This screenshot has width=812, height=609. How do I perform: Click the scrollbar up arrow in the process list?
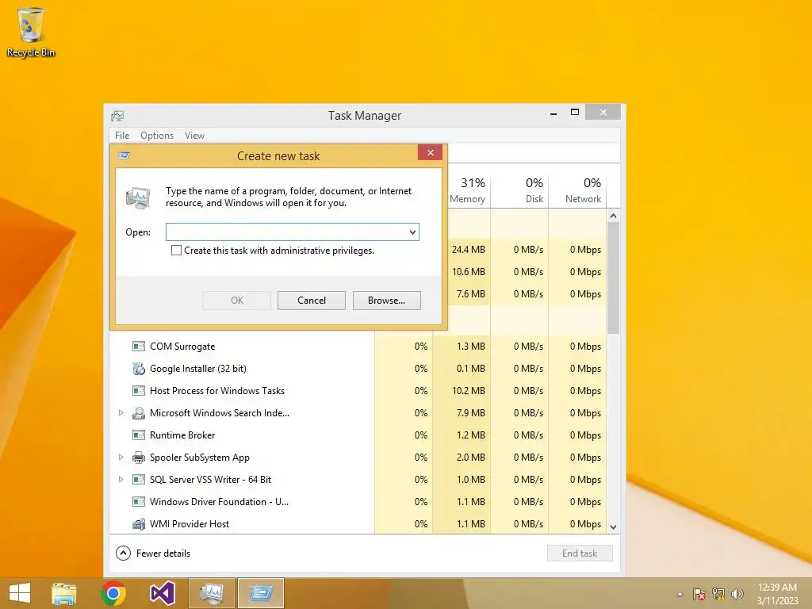coord(613,216)
